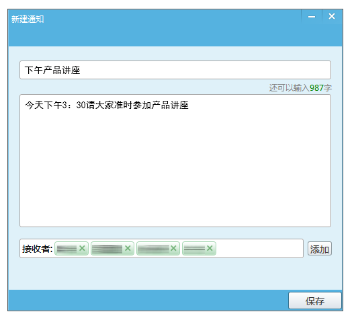Click the empty area of the message body

(x=175, y=169)
